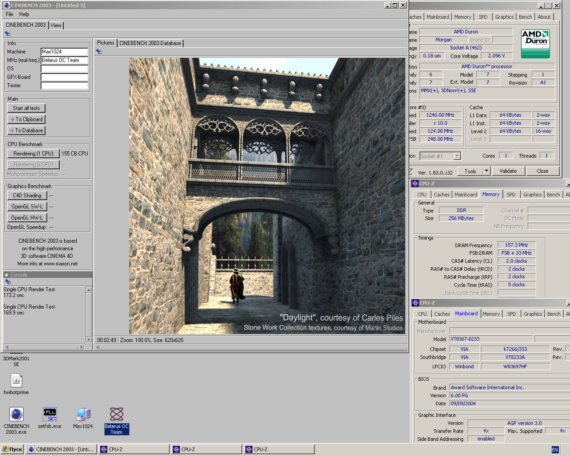Click the Machine input field

click(x=65, y=52)
